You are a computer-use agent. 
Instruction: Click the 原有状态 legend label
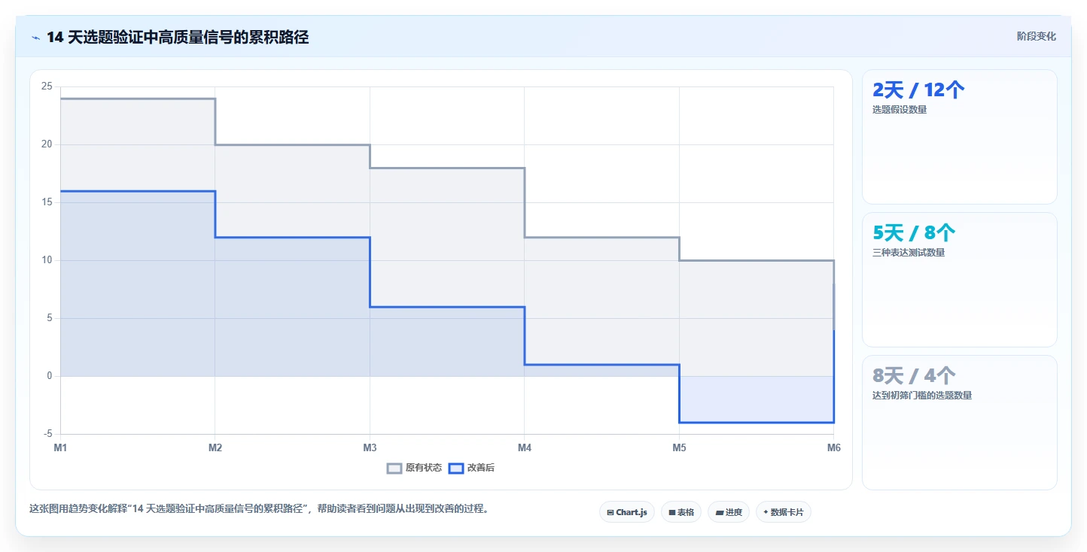click(x=424, y=468)
